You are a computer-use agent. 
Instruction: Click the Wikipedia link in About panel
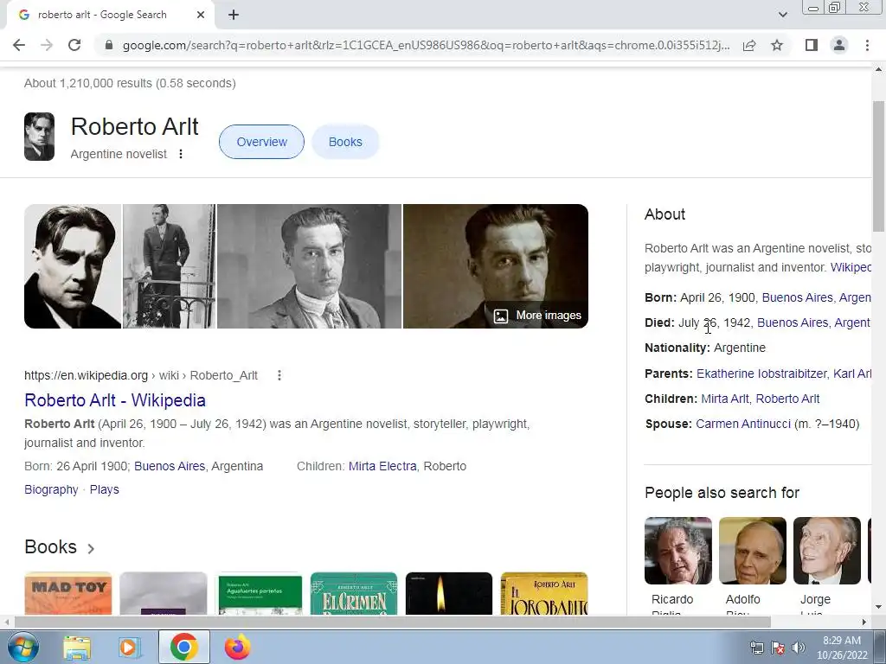pos(851,267)
